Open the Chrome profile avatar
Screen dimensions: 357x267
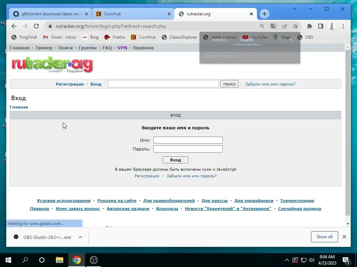coord(332,26)
